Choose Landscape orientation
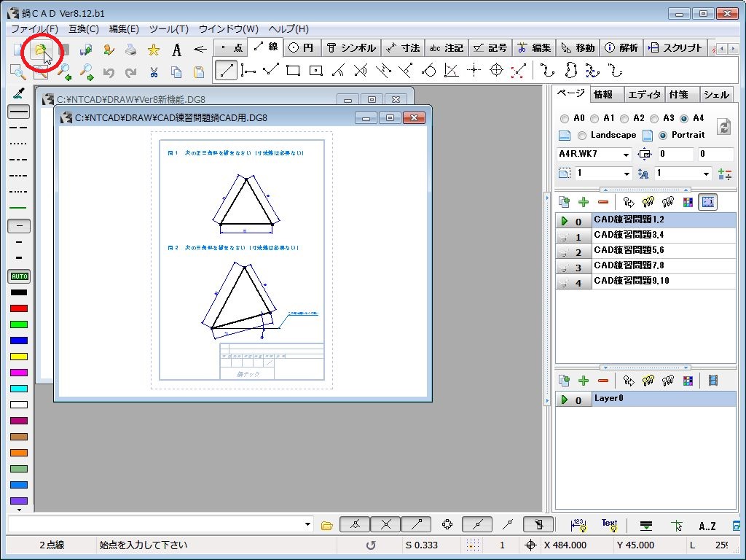The image size is (746, 560). coord(582,136)
